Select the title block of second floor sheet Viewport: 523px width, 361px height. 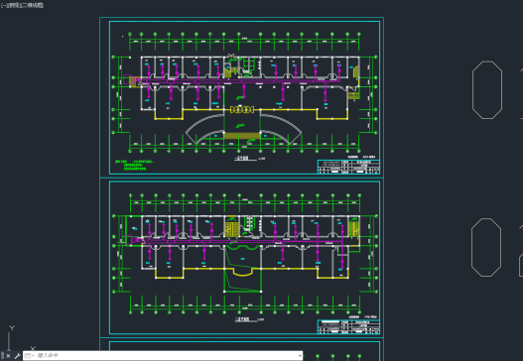(348, 326)
